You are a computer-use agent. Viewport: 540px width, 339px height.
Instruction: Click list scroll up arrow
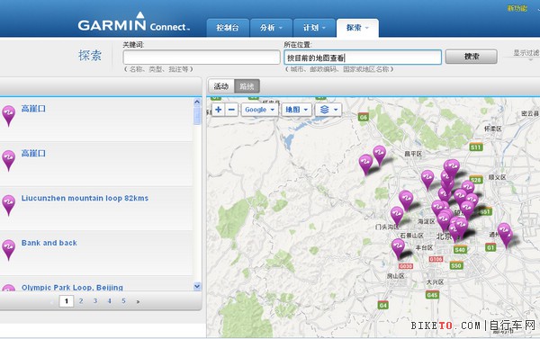coord(197,102)
